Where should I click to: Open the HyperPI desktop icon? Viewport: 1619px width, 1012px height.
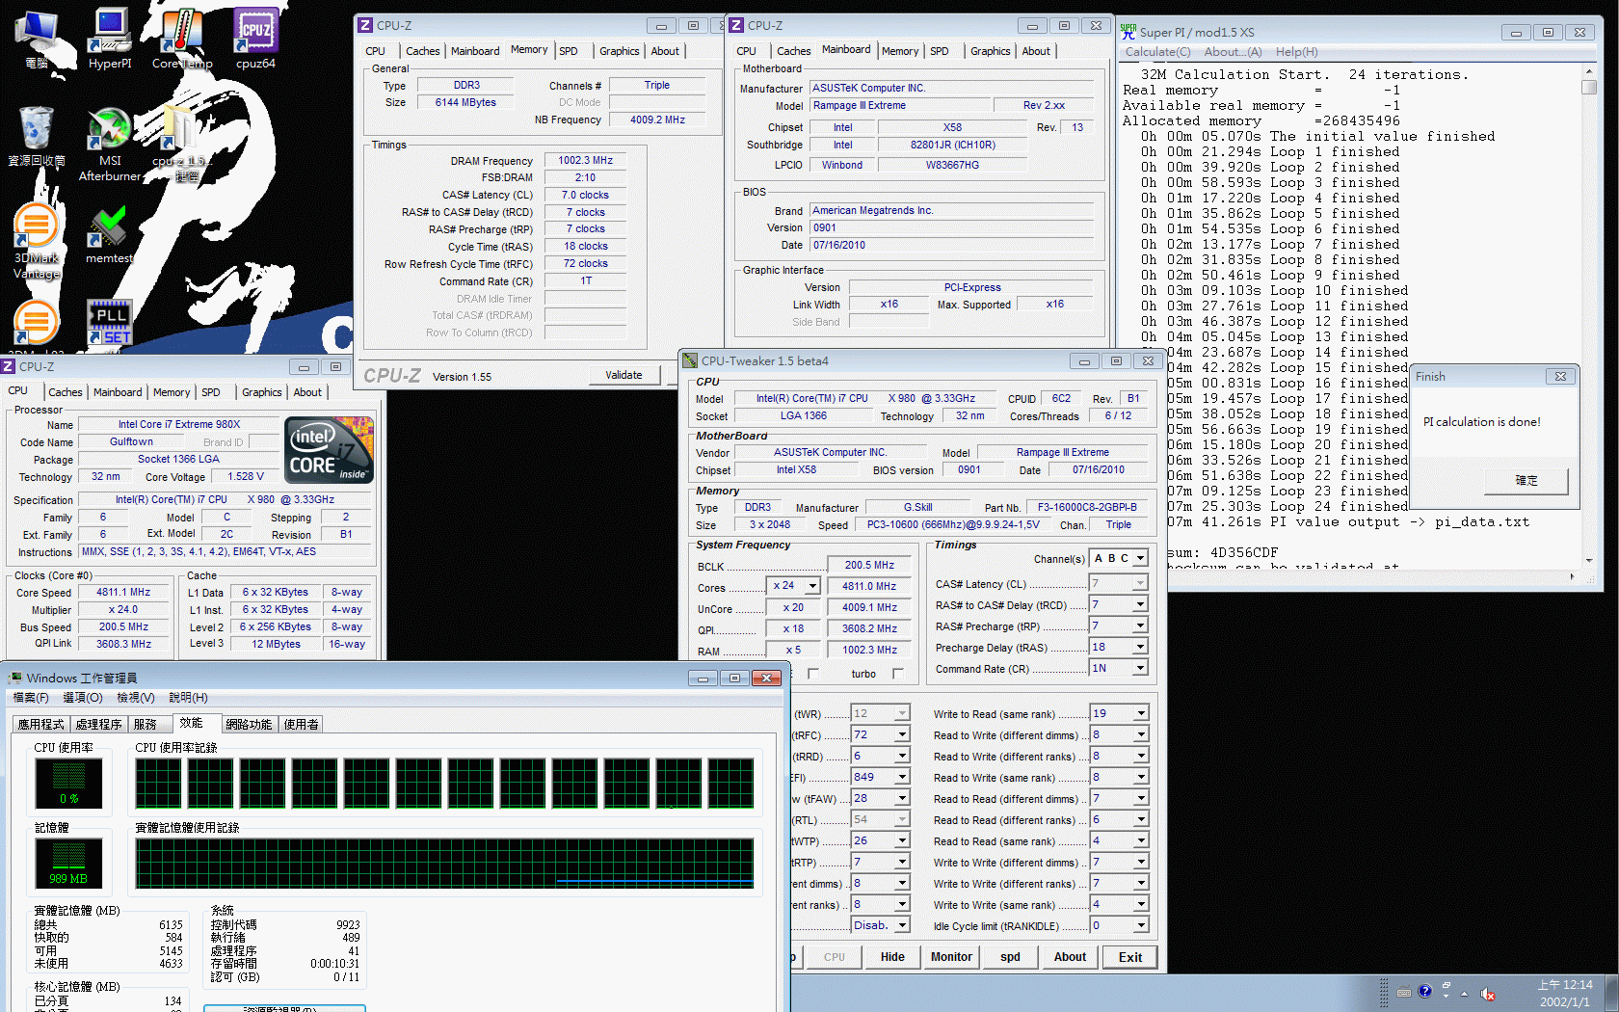click(x=110, y=39)
